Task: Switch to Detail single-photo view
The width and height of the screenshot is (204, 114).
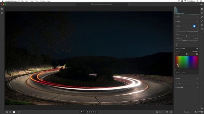Action: pos(14,112)
